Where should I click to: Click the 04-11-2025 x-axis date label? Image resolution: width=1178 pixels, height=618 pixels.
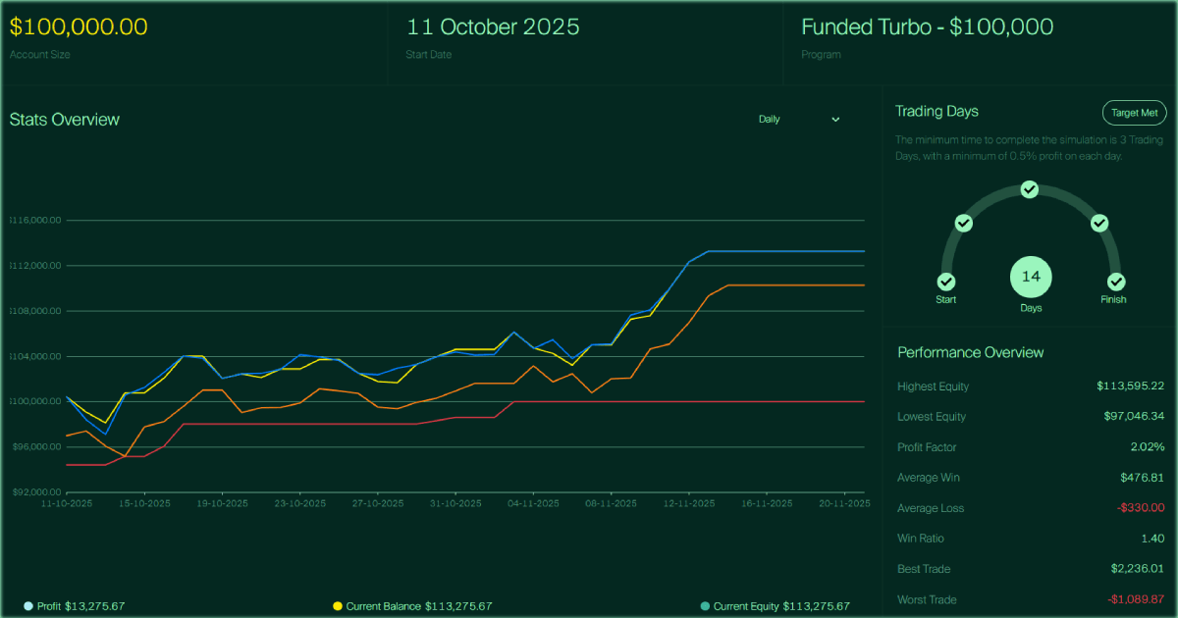click(x=534, y=503)
